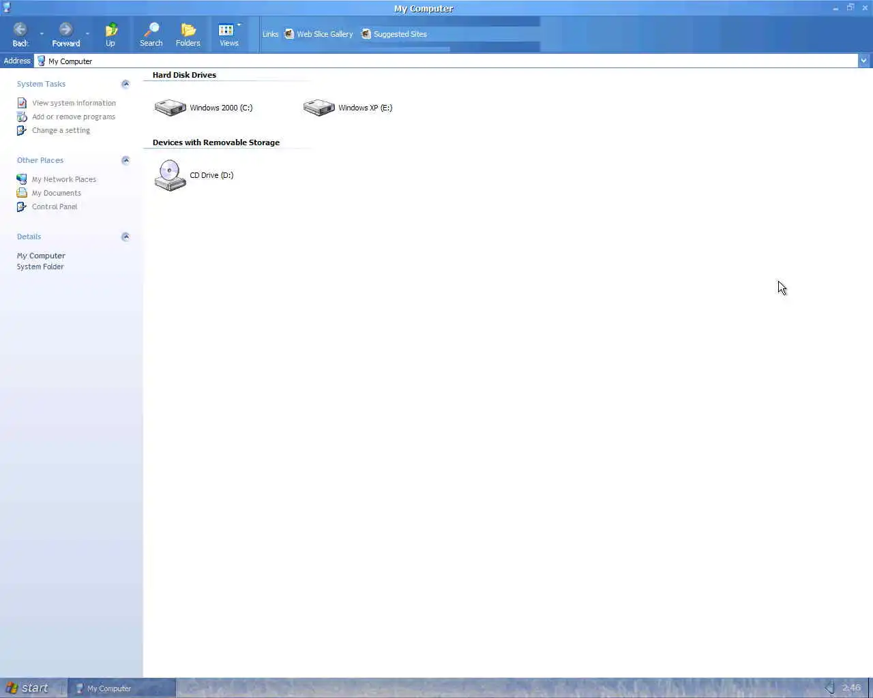Select the CD Drive (D:) icon
The image size is (873, 698).
pyautogui.click(x=170, y=175)
